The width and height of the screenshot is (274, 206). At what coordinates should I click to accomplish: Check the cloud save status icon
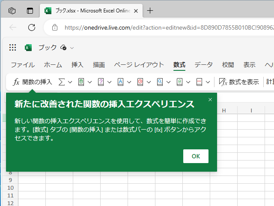(x=63, y=48)
